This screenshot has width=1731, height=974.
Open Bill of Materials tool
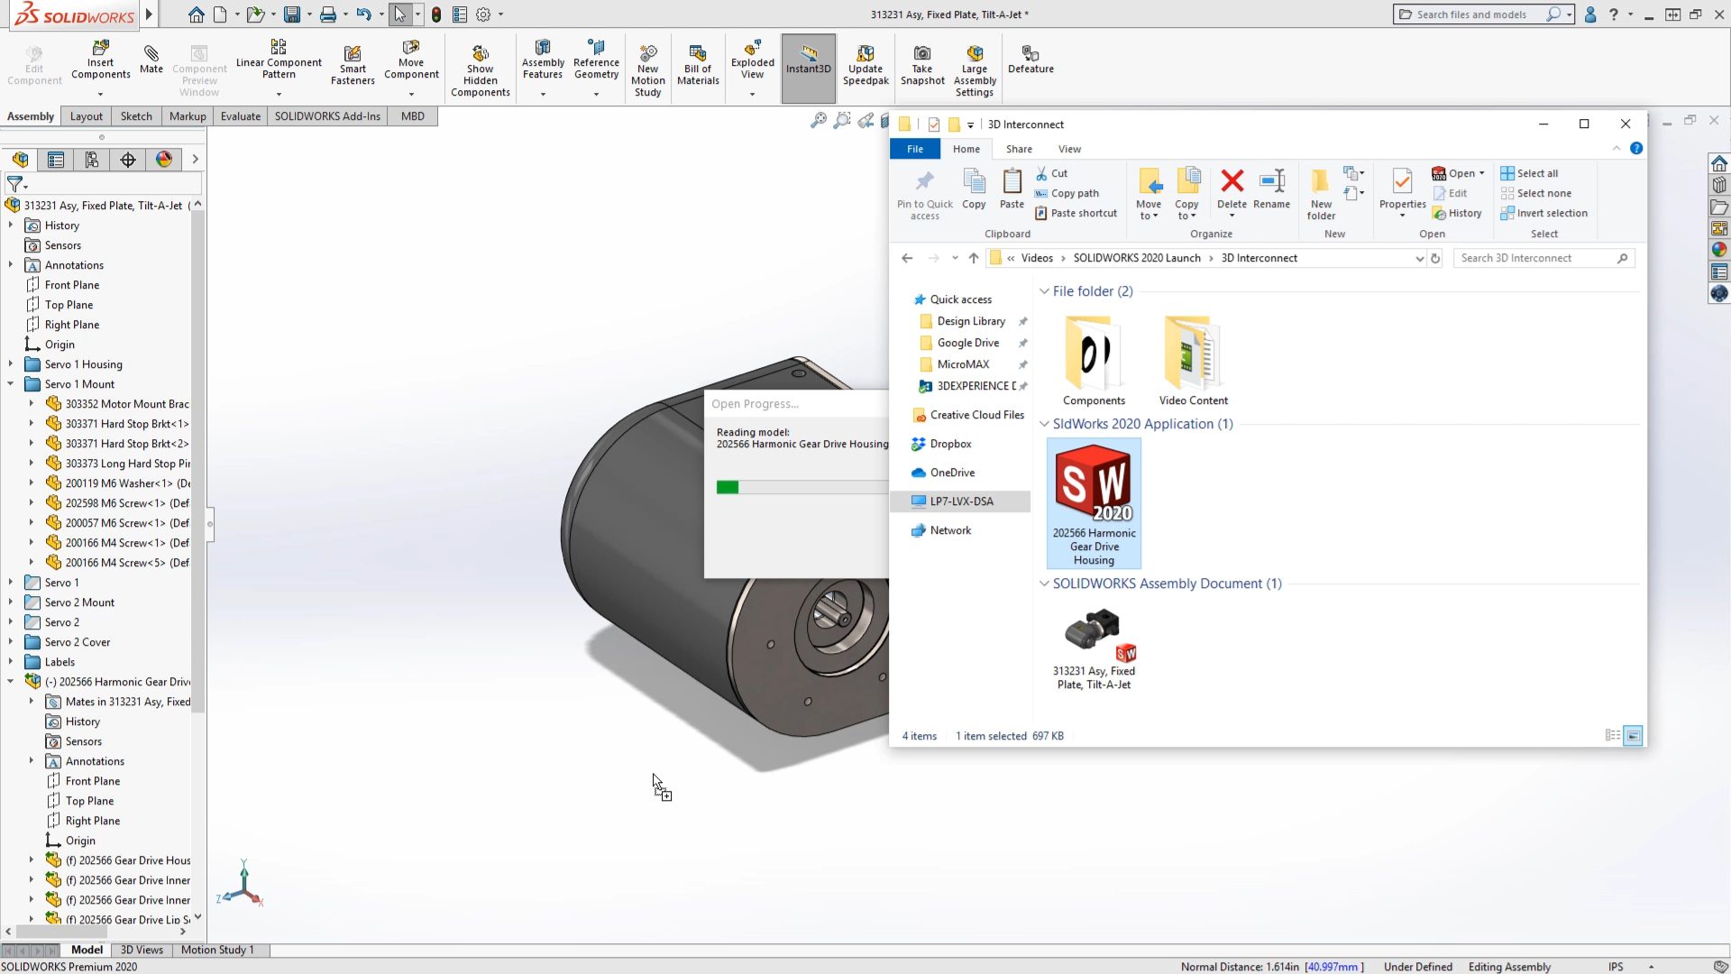point(698,65)
